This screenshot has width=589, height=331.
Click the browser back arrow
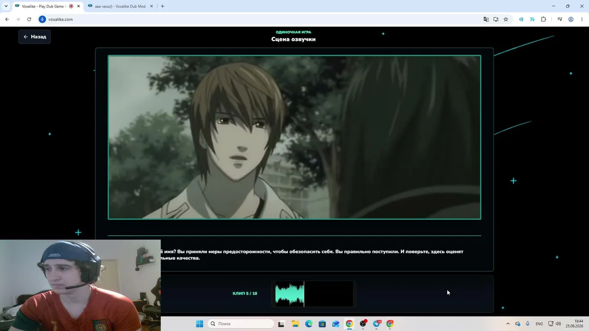[7, 19]
